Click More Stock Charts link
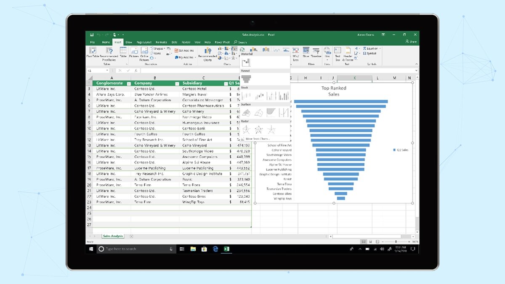 tap(258, 138)
